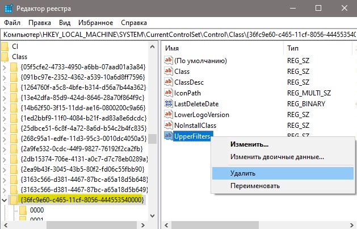Click the NoInstallClass value string icon

pyautogui.click(x=169, y=126)
